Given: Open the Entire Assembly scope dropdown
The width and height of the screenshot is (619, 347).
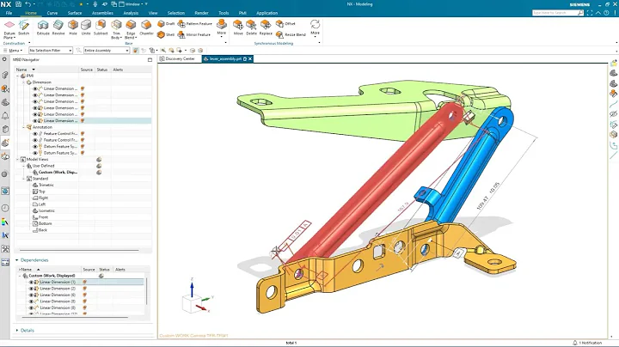Looking at the screenshot, I should click(107, 51).
